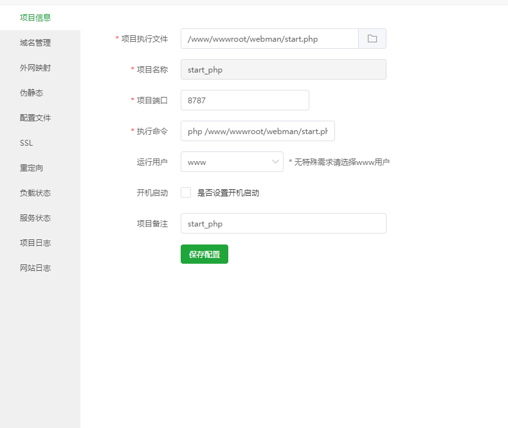Open 配置文件 section
The width and height of the screenshot is (508, 428).
tap(35, 118)
